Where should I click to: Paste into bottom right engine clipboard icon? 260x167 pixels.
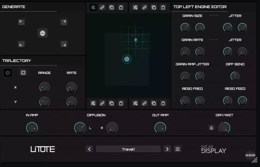coord(163,103)
